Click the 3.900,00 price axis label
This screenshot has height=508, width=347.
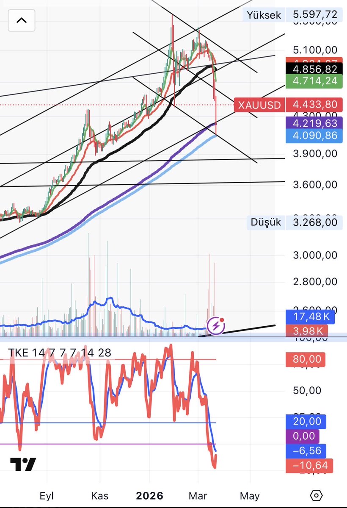click(315, 153)
